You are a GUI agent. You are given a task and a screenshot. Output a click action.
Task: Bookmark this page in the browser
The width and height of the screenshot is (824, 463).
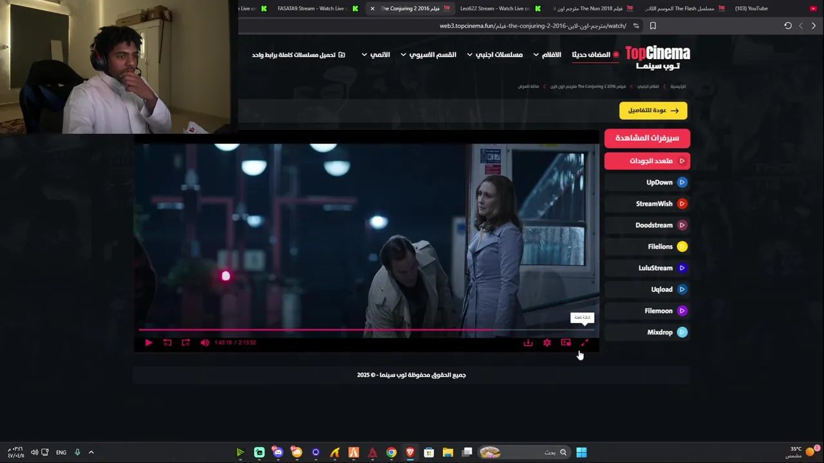pos(653,26)
